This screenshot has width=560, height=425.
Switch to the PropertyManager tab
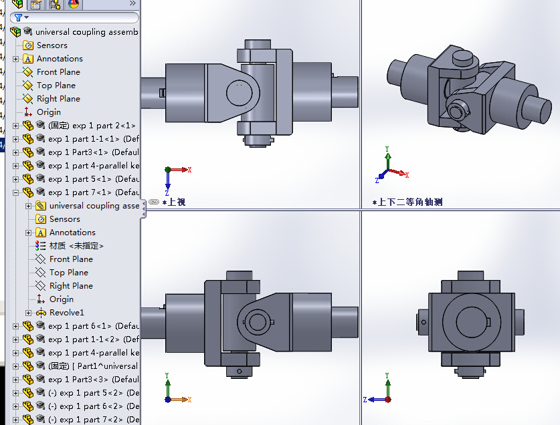(35, 3)
